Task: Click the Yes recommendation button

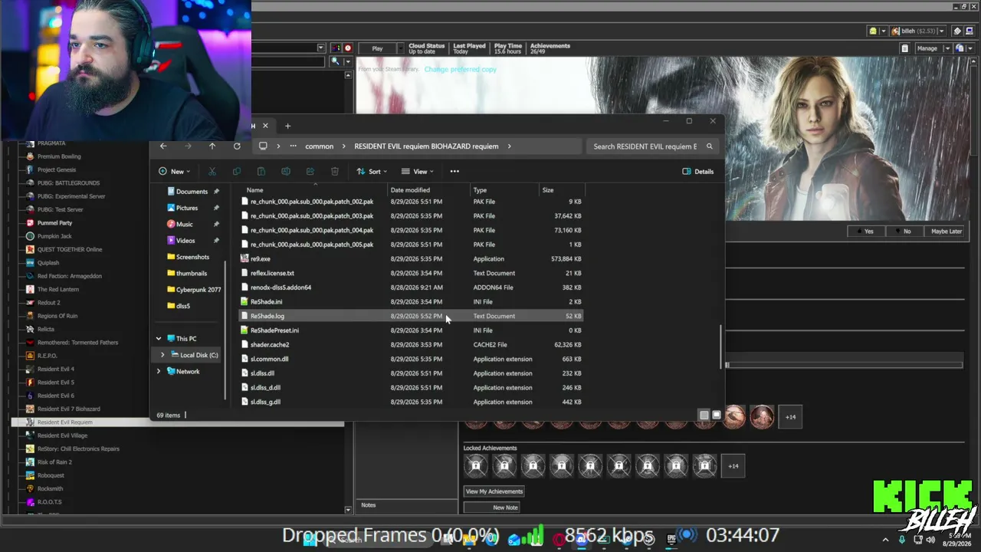Action: (865, 232)
